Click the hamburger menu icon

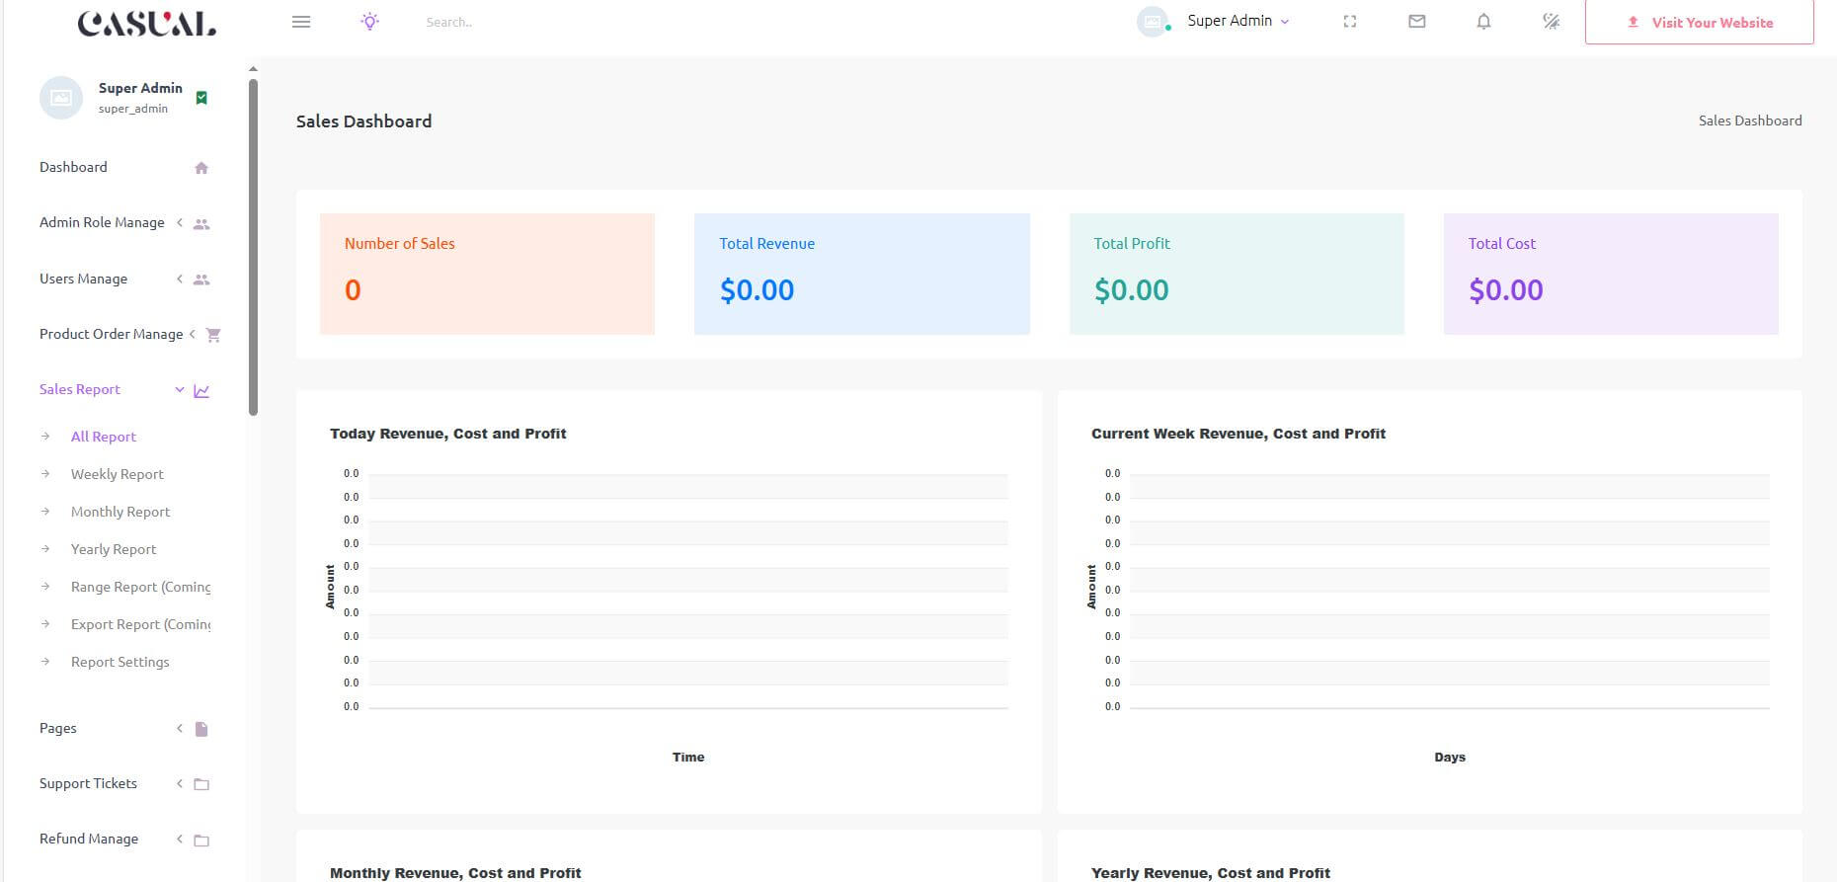(301, 22)
